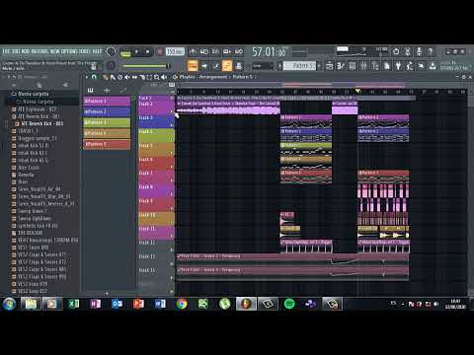Select the Paint brush tool in the playlist
The height and width of the screenshot is (355, 474).
coord(113,77)
